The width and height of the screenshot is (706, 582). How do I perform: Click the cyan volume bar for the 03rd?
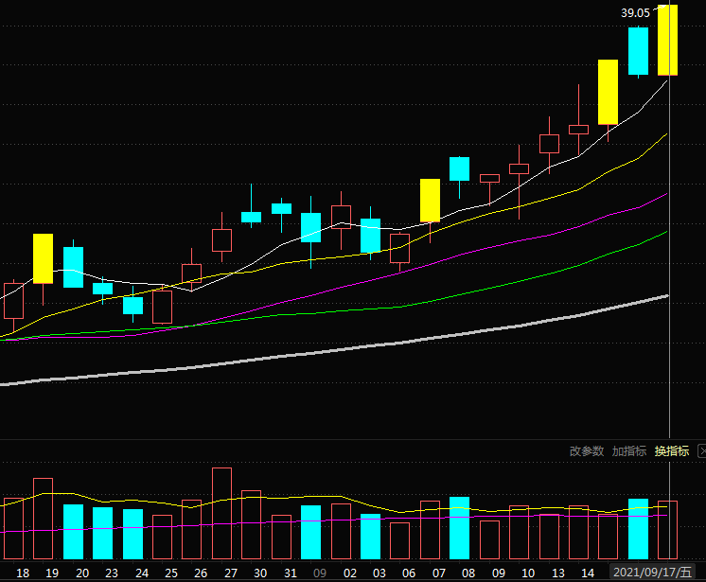(371, 537)
